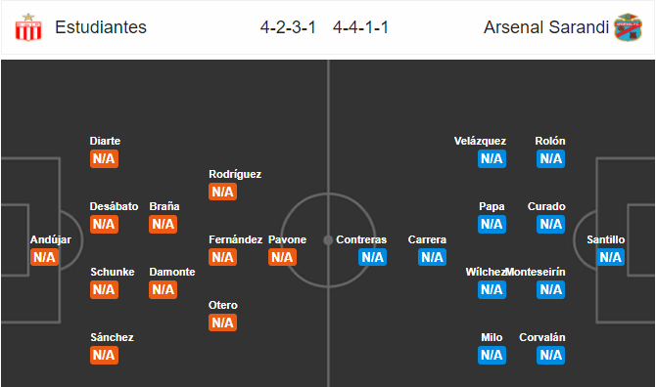Select goalkeeper Andújar's N/A rating badge
This screenshot has width=656, height=387.
44,257
